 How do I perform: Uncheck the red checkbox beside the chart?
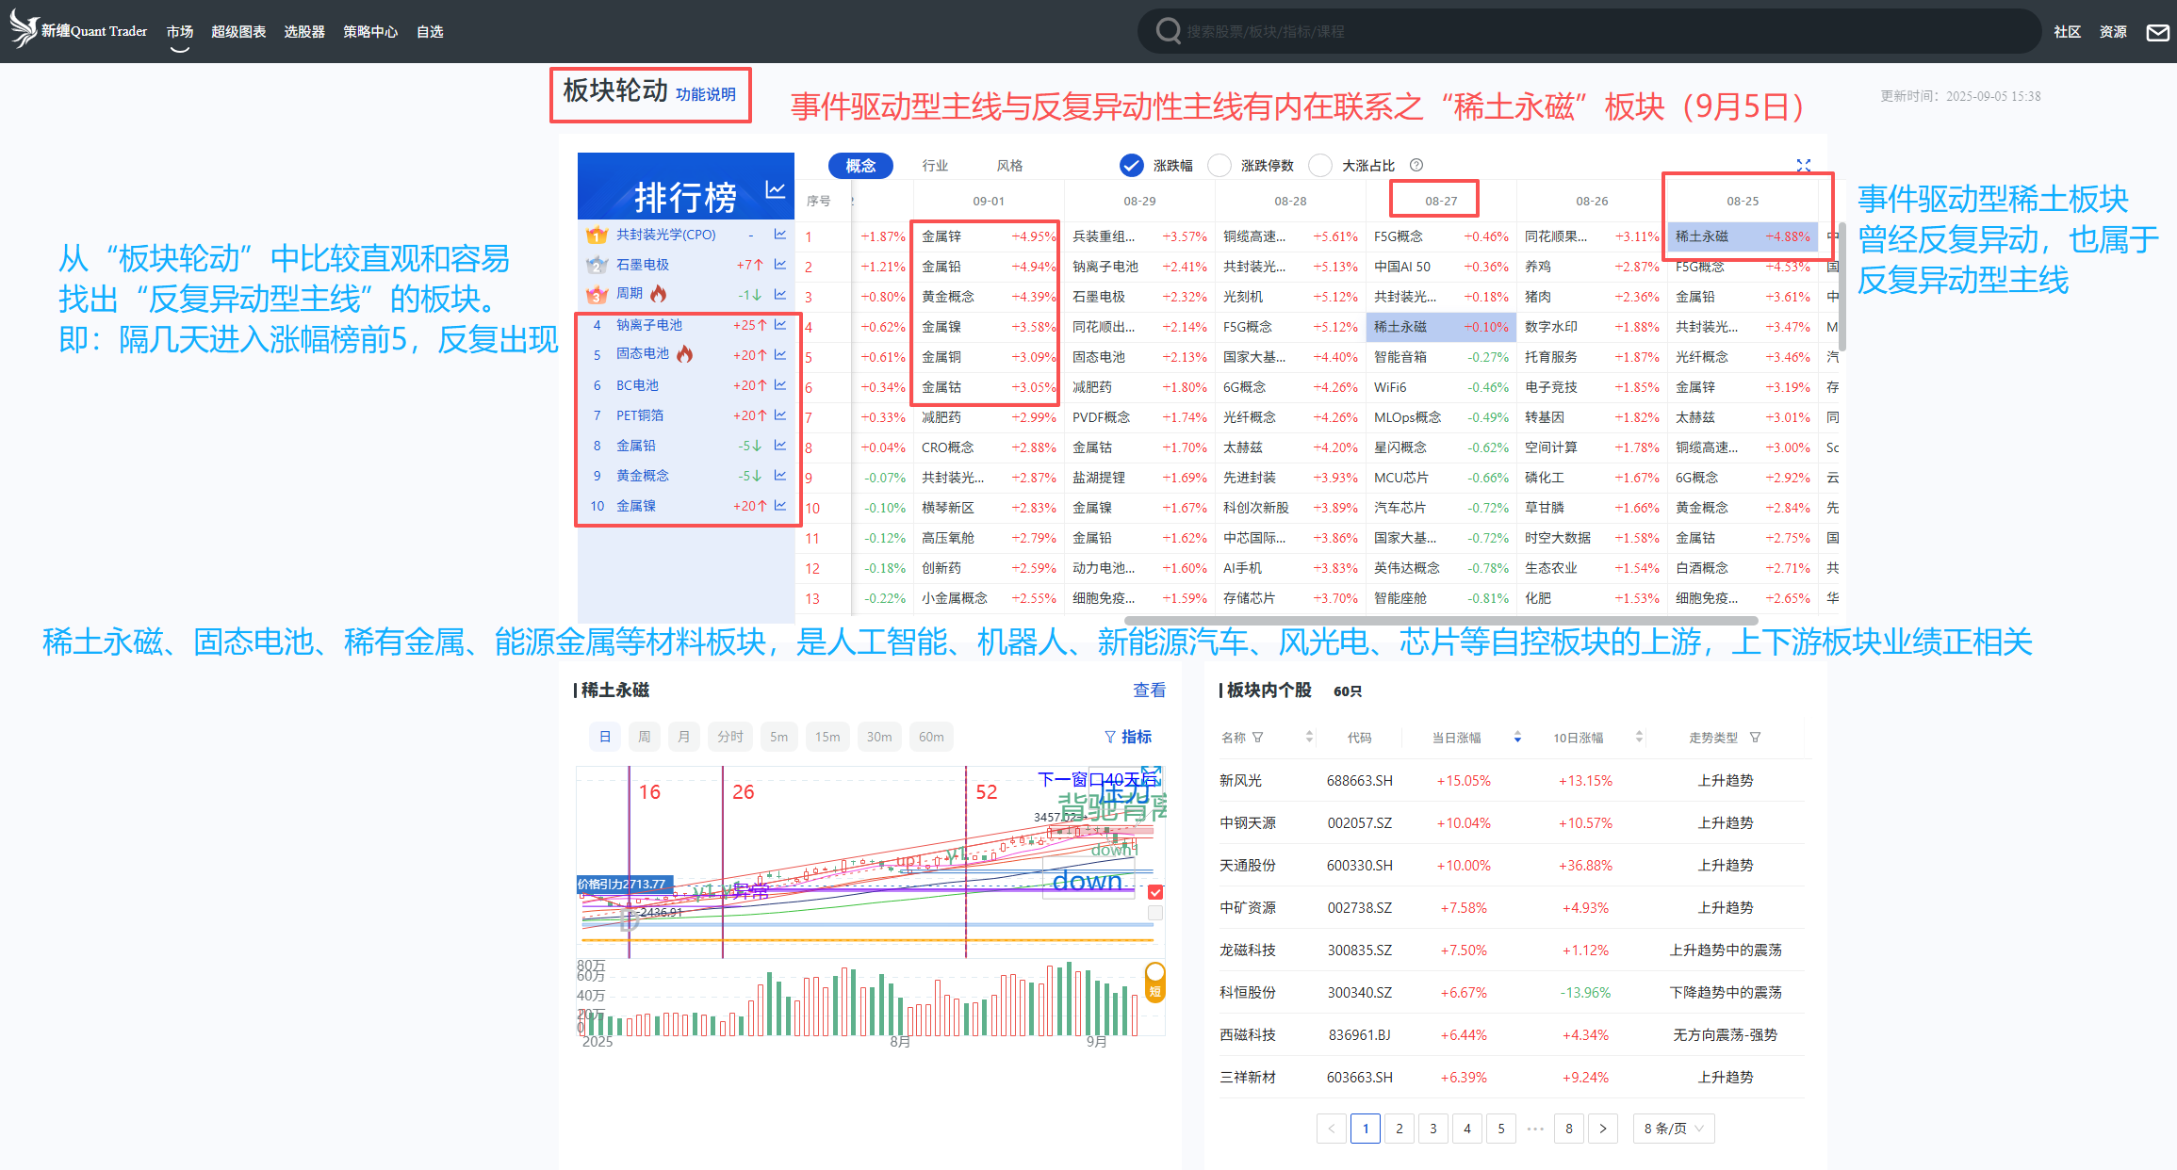click(x=1155, y=892)
